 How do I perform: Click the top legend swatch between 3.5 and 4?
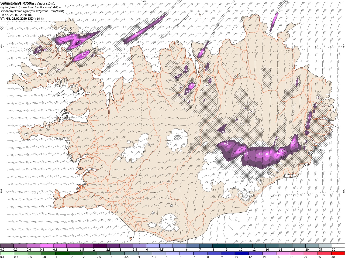click(139, 246)
